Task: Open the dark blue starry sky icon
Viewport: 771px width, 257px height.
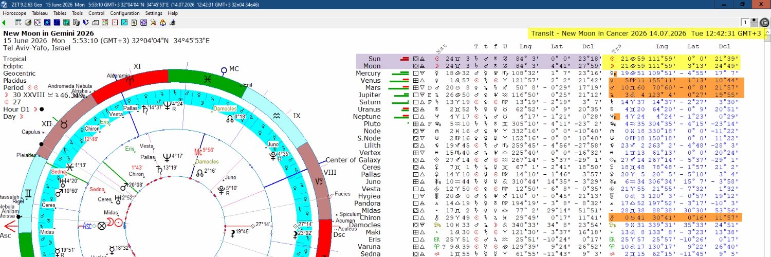Action: (57, 23)
